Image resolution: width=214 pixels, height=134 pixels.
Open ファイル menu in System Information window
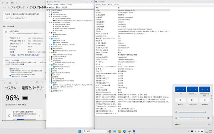98,5
